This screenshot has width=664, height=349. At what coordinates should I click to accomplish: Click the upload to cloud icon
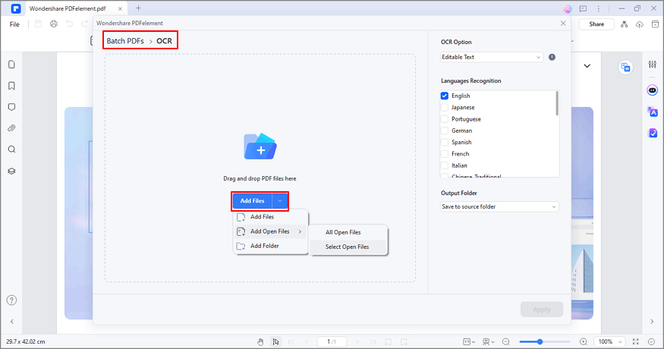[x=640, y=24]
